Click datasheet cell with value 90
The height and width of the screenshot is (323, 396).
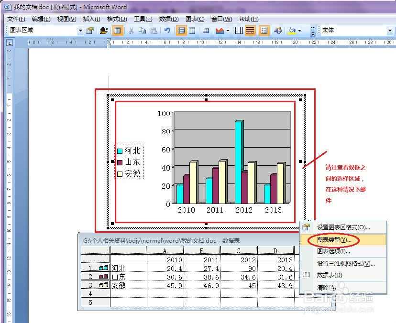(239, 268)
